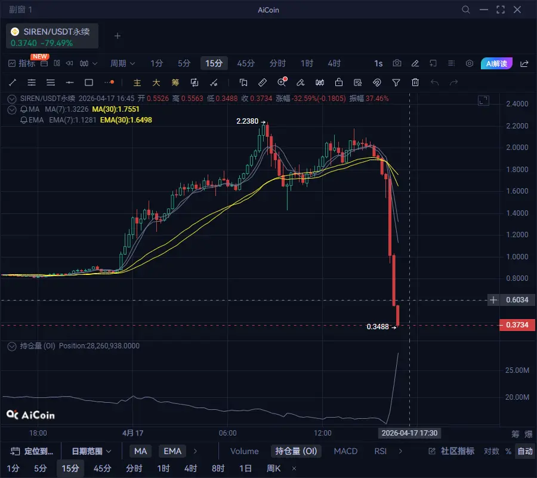The image size is (537, 478).
Task: Select the 45分 interval in top toolbar
Action: [x=246, y=63]
